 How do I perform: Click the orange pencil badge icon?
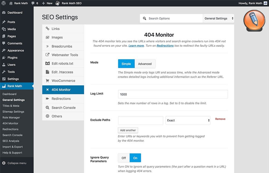(254, 21)
